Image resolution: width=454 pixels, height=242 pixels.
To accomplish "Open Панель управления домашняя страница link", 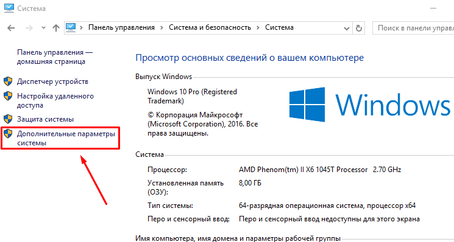I will tap(55, 57).
